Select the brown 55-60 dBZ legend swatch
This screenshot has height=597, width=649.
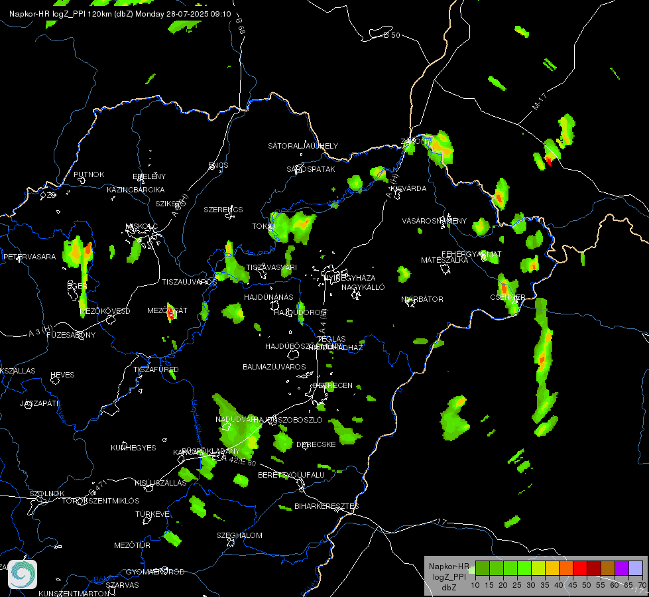click(x=608, y=568)
